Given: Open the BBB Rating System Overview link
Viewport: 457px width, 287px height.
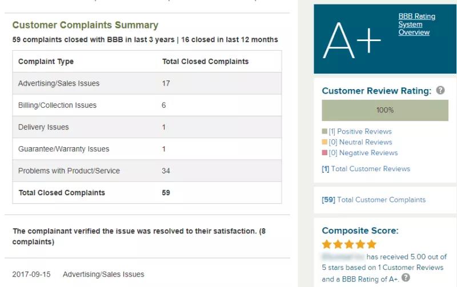Looking at the screenshot, I should pos(416,25).
